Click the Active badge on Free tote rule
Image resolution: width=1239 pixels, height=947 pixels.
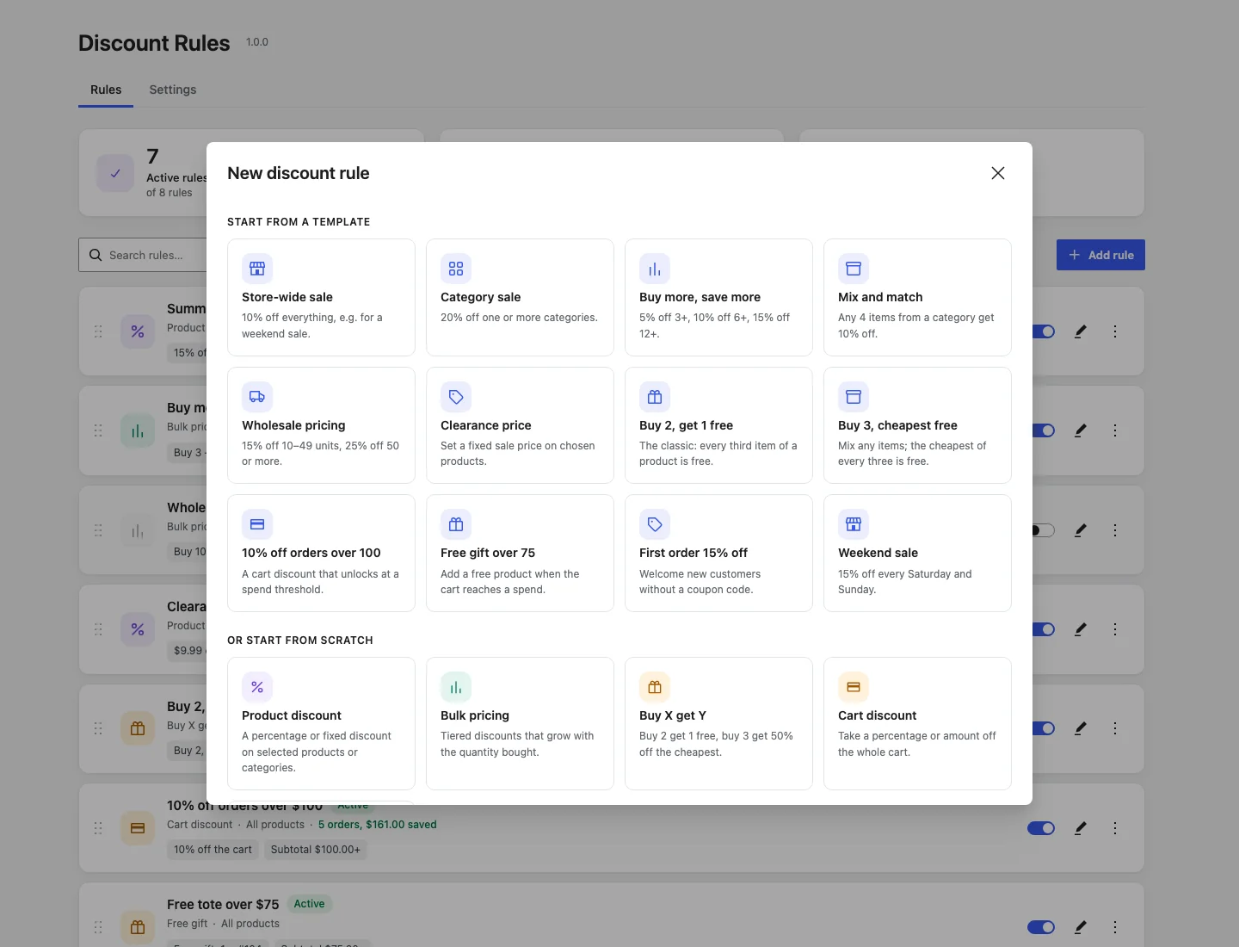pos(309,904)
